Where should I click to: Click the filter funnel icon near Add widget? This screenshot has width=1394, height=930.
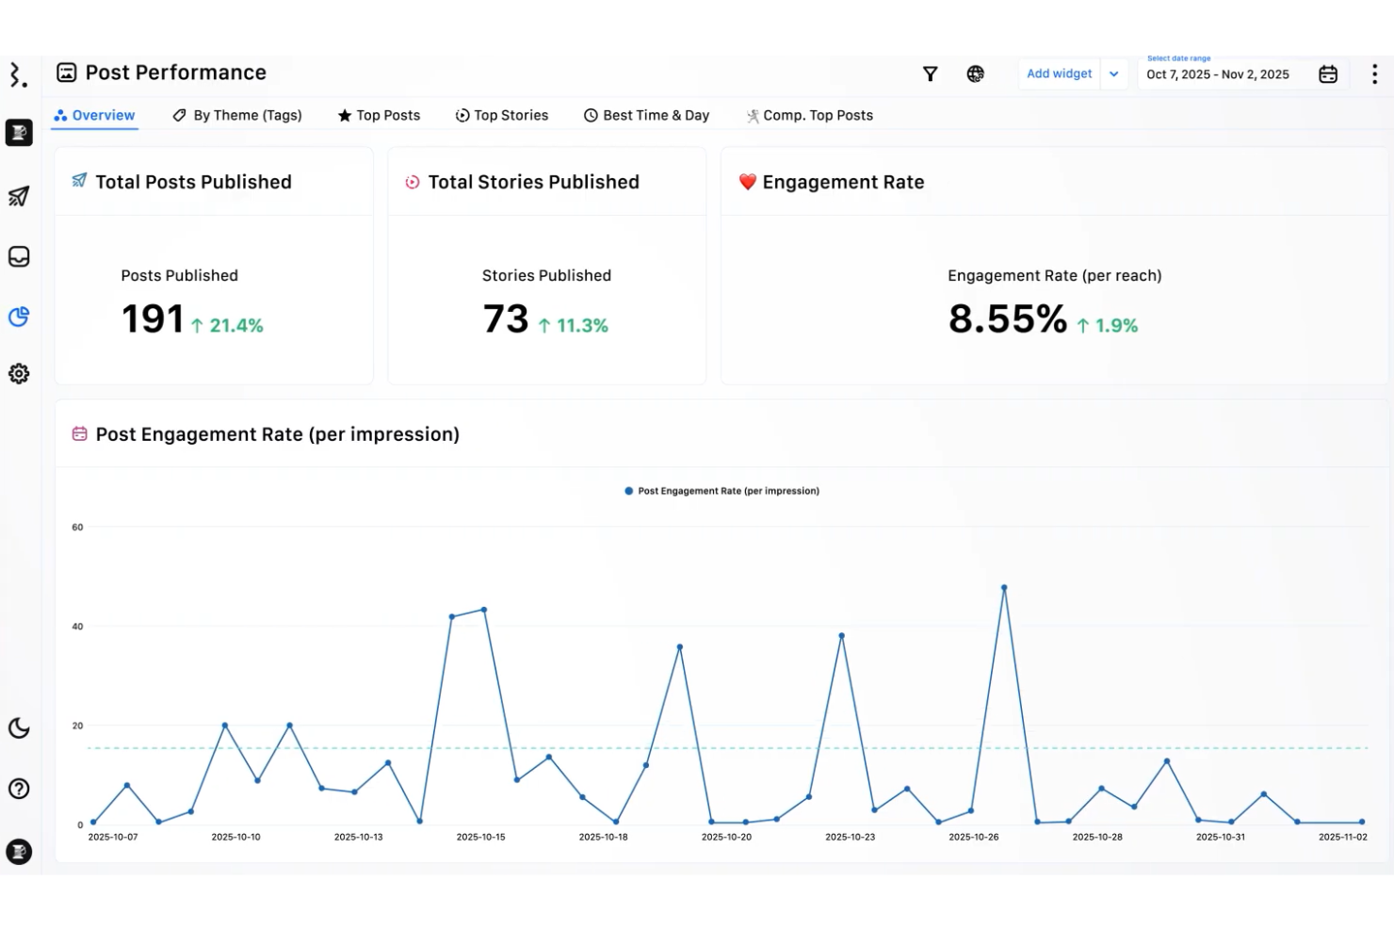930,73
